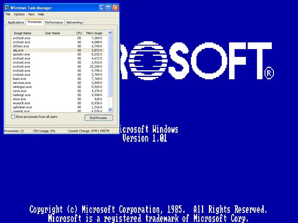Select svchost.exe using 4,796 K
Screen dimensions: 298x223
point(58,71)
